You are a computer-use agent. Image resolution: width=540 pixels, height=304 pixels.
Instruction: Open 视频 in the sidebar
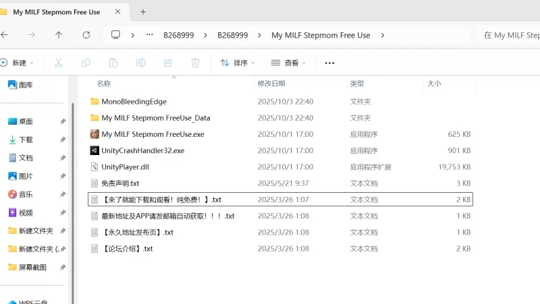[x=20, y=212]
